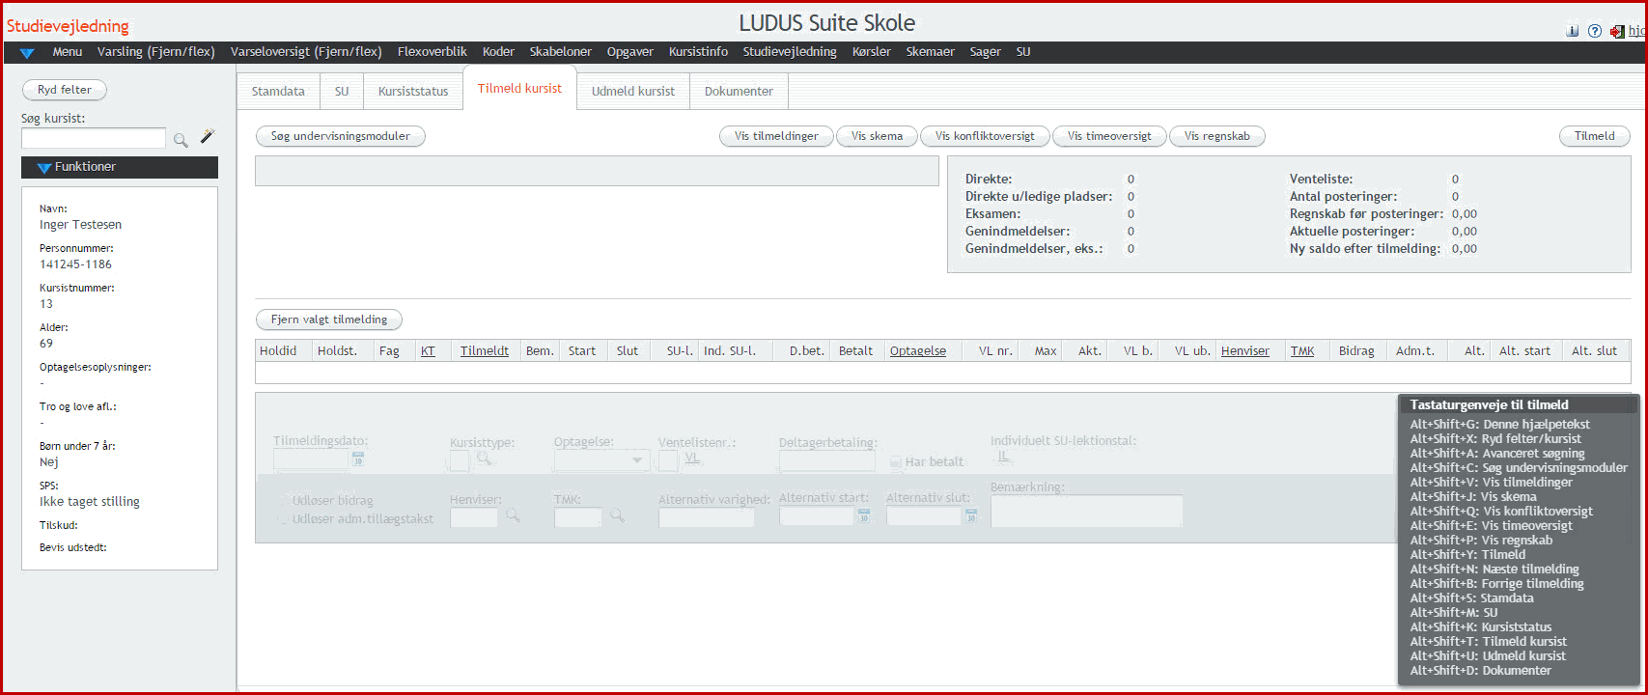Image resolution: width=1648 pixels, height=695 pixels.
Task: Click the Vis skema button
Action: [x=877, y=136]
